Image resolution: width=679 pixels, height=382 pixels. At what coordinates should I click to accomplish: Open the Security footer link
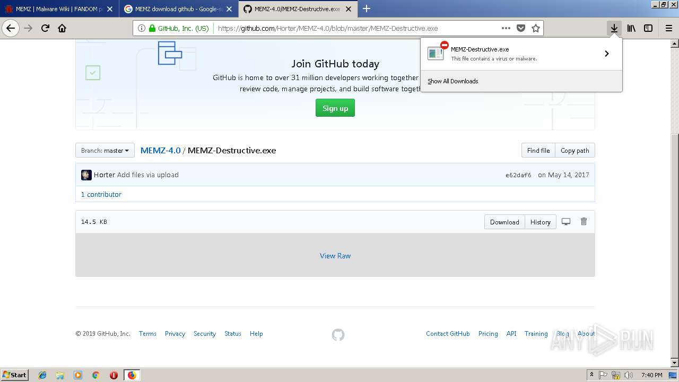(205, 334)
